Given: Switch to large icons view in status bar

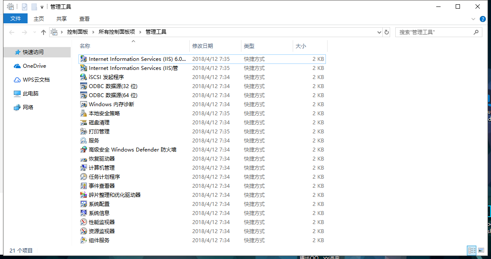Looking at the screenshot, I should [x=482, y=250].
